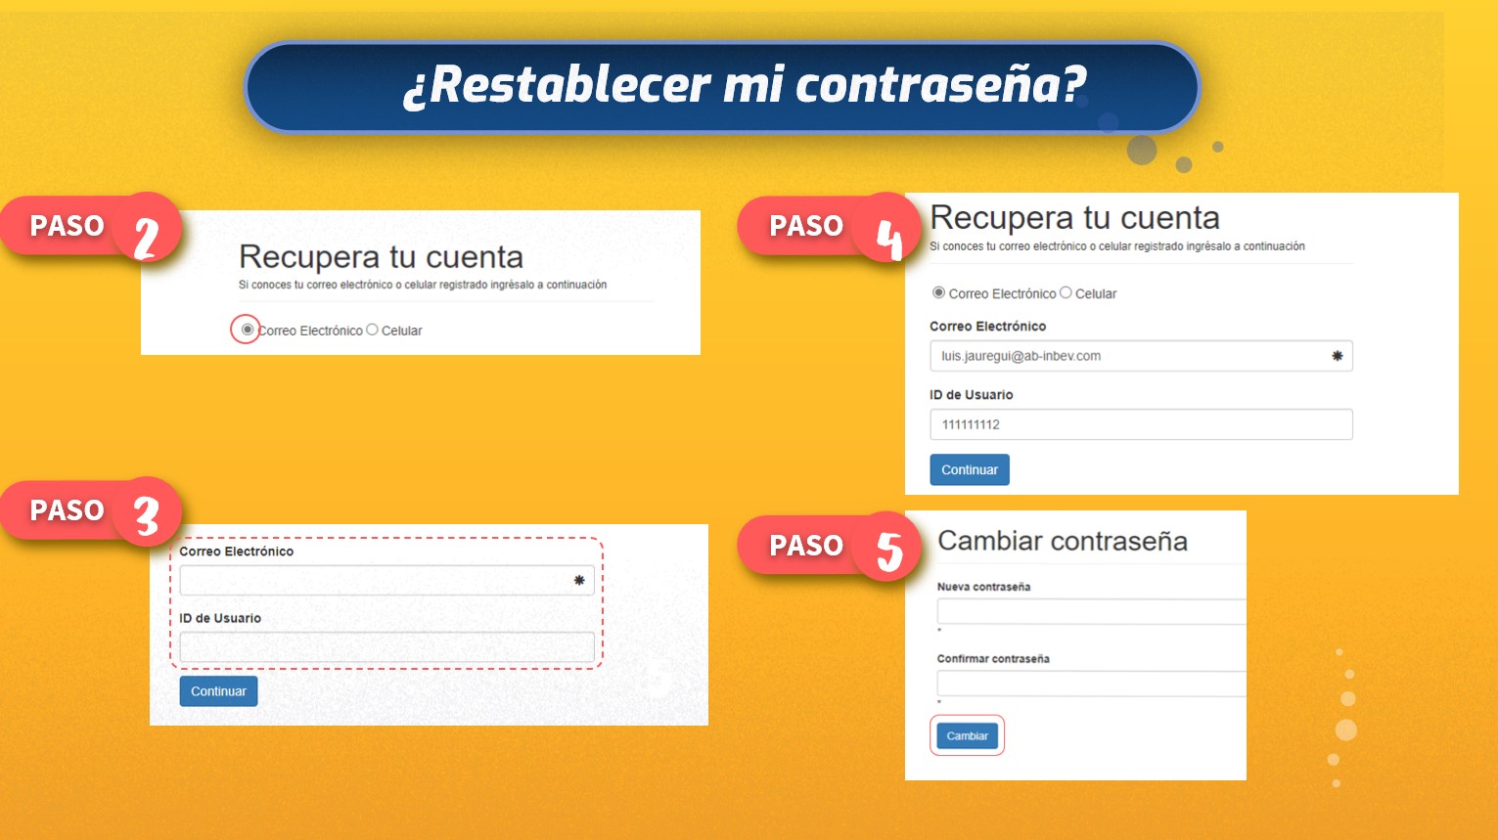Click the asterisk icon in Paso 3 email field
This screenshot has height=840, width=1498.
(x=578, y=580)
